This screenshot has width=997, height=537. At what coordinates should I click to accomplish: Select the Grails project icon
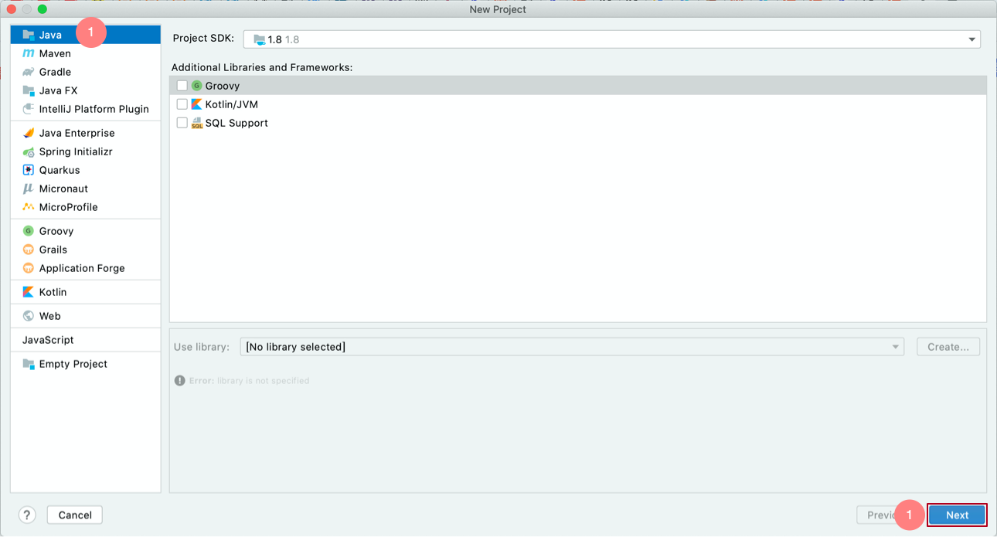coord(29,250)
